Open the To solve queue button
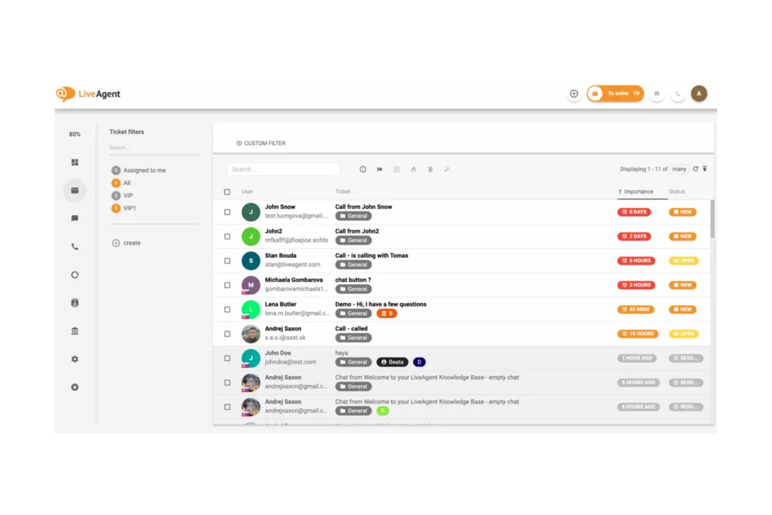Viewport: 772px width, 515px height. tap(616, 93)
